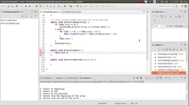Viewport: 189px width, 106px height.
Task: Switch to the ArrayClass.java editor tab
Action: [x=50, y=12]
